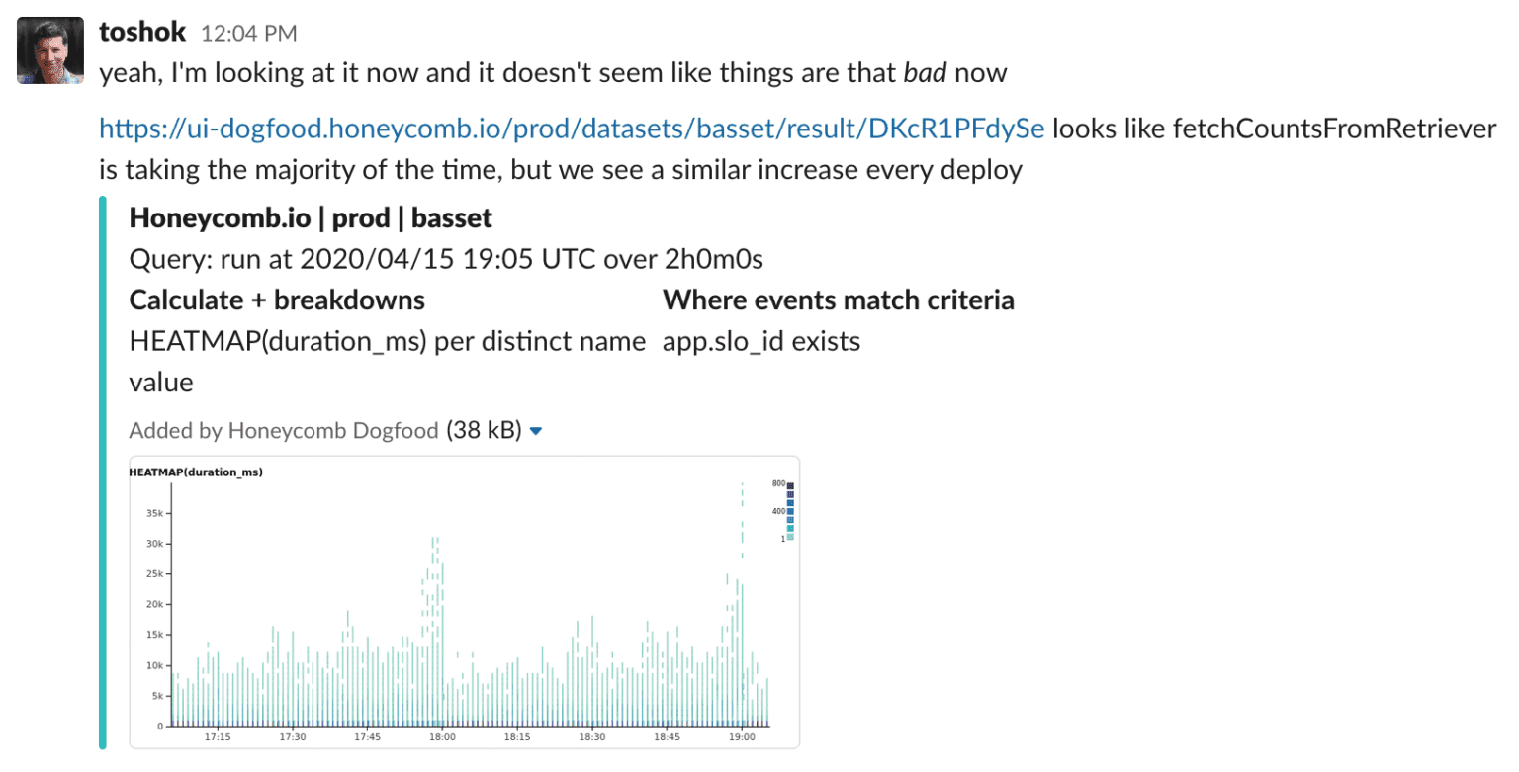Click the Where events match criteria heading
The image size is (1519, 772).
pyautogui.click(x=838, y=300)
